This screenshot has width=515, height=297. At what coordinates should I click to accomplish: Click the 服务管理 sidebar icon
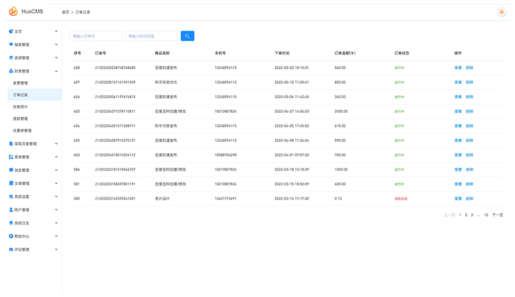click(x=11, y=44)
